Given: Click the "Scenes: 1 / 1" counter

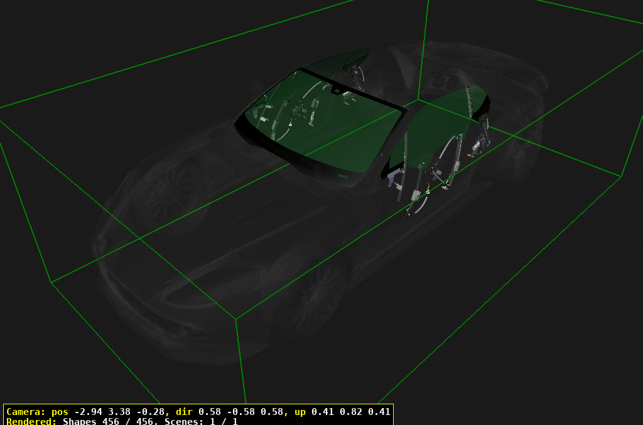Looking at the screenshot, I should pyautogui.click(x=201, y=421).
